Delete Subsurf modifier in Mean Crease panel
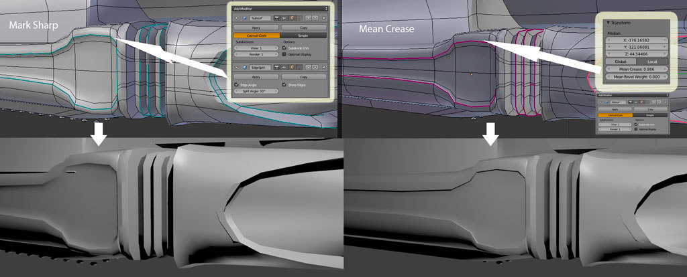The height and width of the screenshot is (277, 687). (x=666, y=102)
